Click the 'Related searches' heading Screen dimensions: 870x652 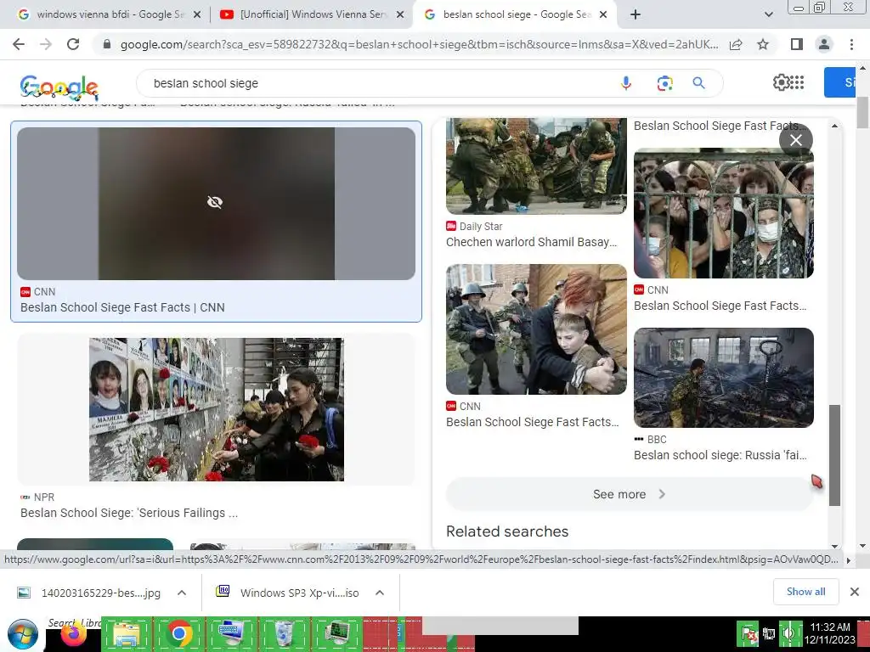507,531
